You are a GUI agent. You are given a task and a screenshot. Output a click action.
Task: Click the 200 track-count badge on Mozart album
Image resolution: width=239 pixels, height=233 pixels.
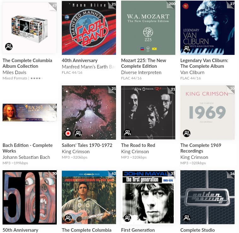point(172,4)
